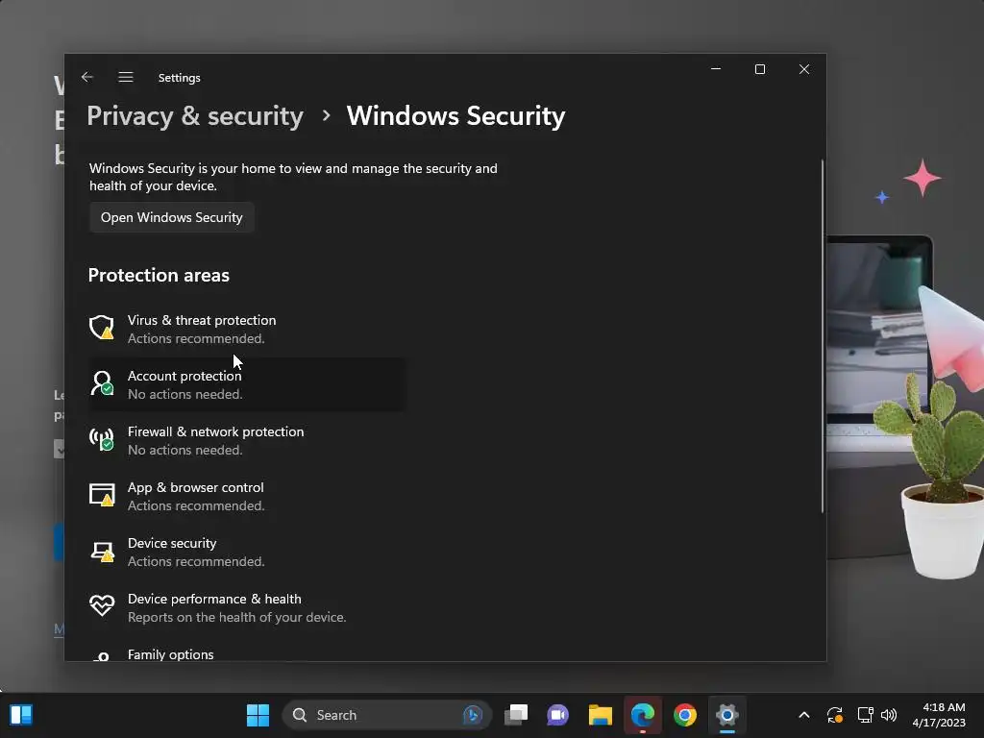Viewport: 984px width, 738px height.
Task: Close the Settings window
Action: [x=804, y=69]
